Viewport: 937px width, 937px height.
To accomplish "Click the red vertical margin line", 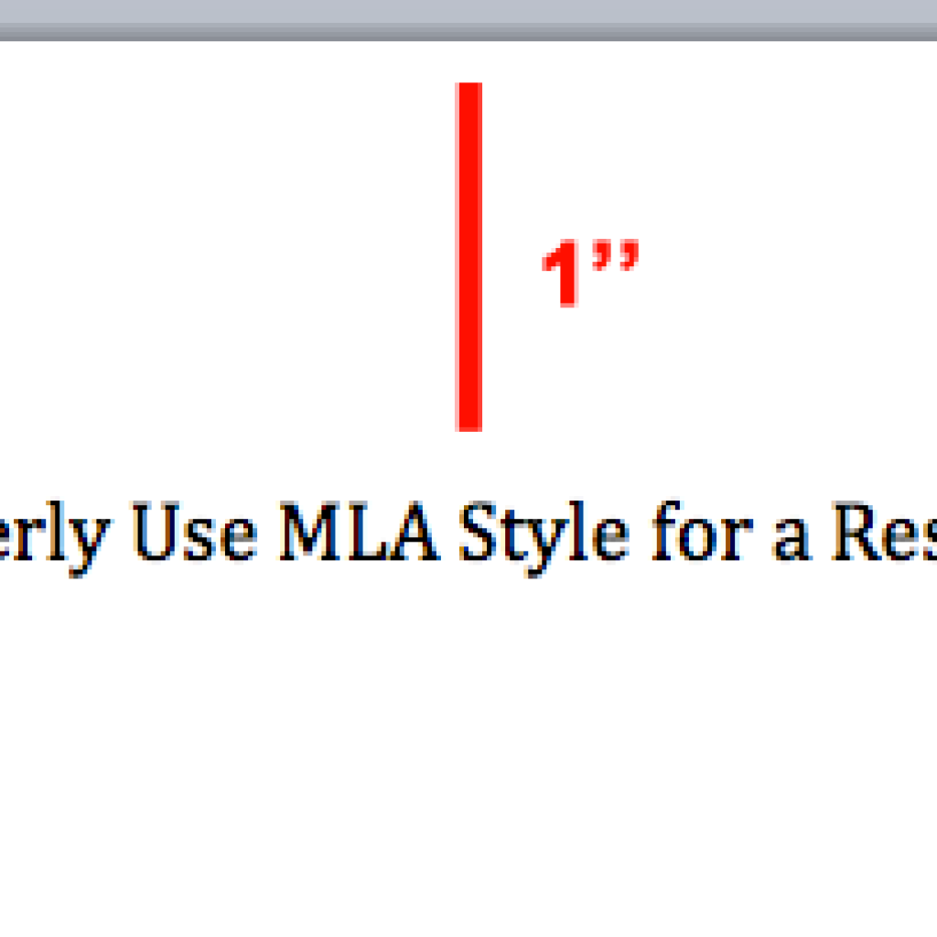I will point(469,256).
